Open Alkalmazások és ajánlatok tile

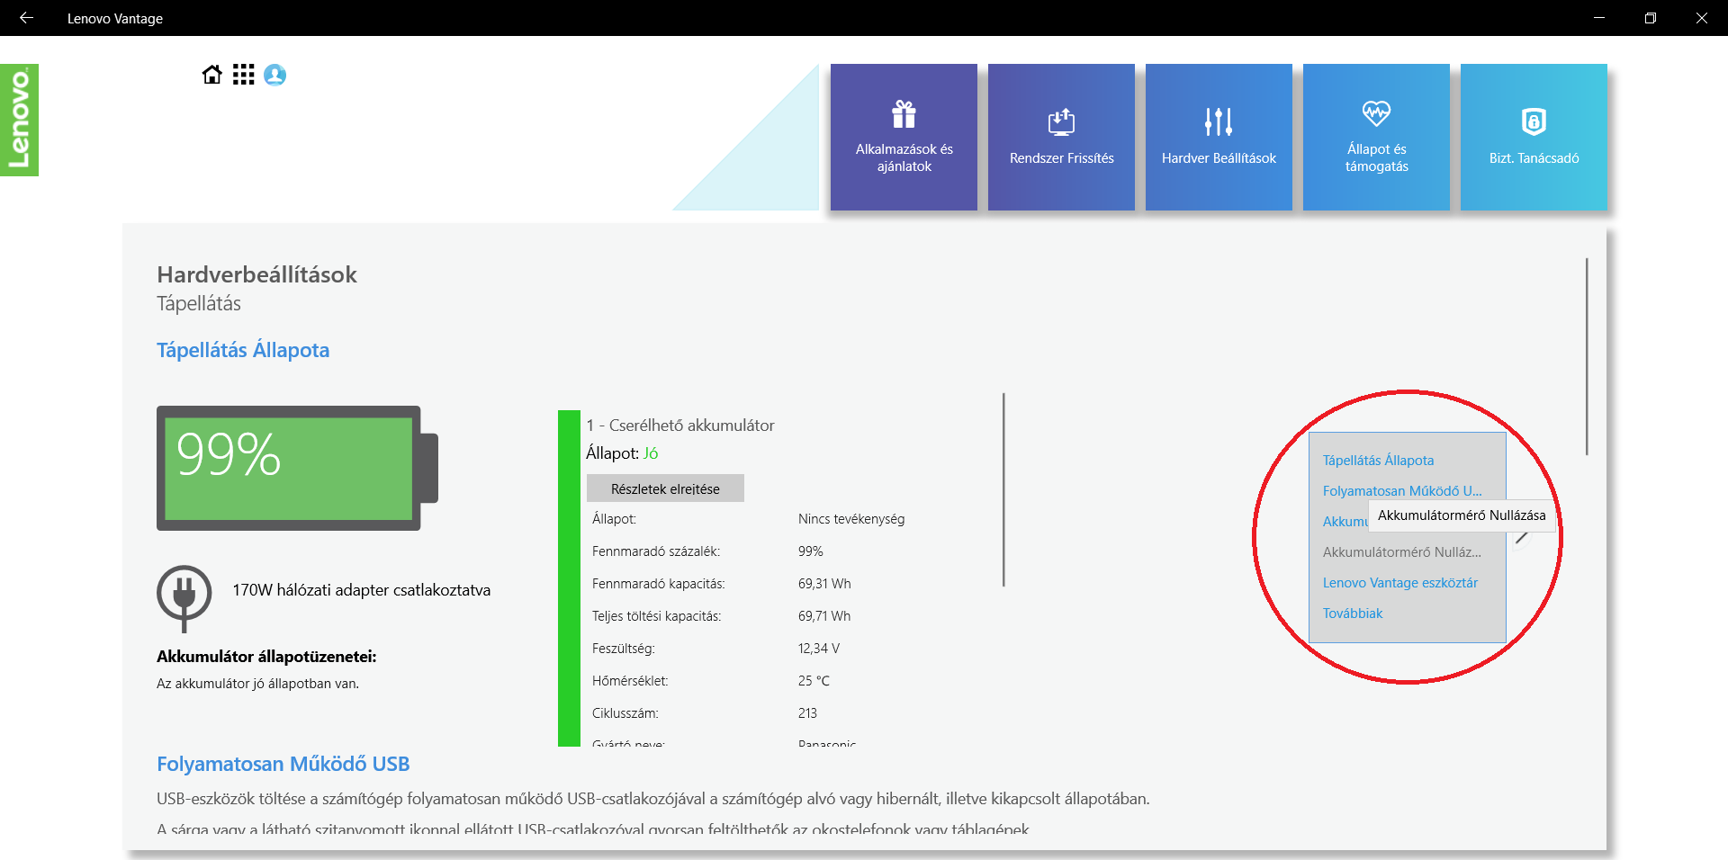904,137
